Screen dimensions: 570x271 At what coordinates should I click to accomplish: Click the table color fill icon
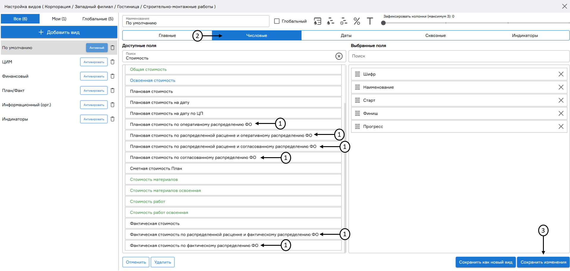point(317,21)
